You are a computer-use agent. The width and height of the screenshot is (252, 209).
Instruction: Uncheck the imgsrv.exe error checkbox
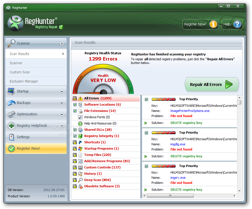[146, 166]
